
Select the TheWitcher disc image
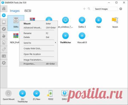click(65, 38)
